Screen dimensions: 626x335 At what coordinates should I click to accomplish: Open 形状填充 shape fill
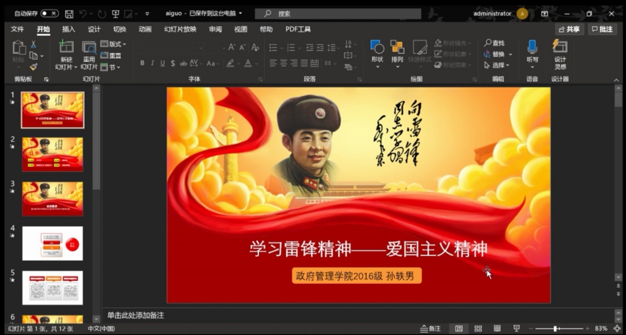pyautogui.click(x=452, y=43)
